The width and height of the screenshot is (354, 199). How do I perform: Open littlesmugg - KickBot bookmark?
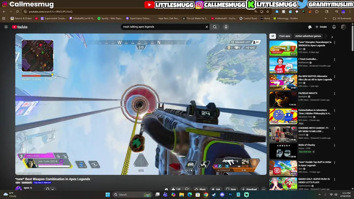coord(285,19)
